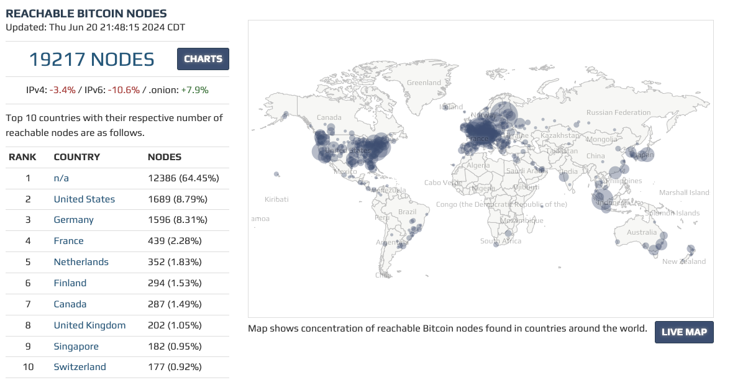This screenshot has height=380, width=730.
Task: Visit the Finland country link
Action: 70,283
